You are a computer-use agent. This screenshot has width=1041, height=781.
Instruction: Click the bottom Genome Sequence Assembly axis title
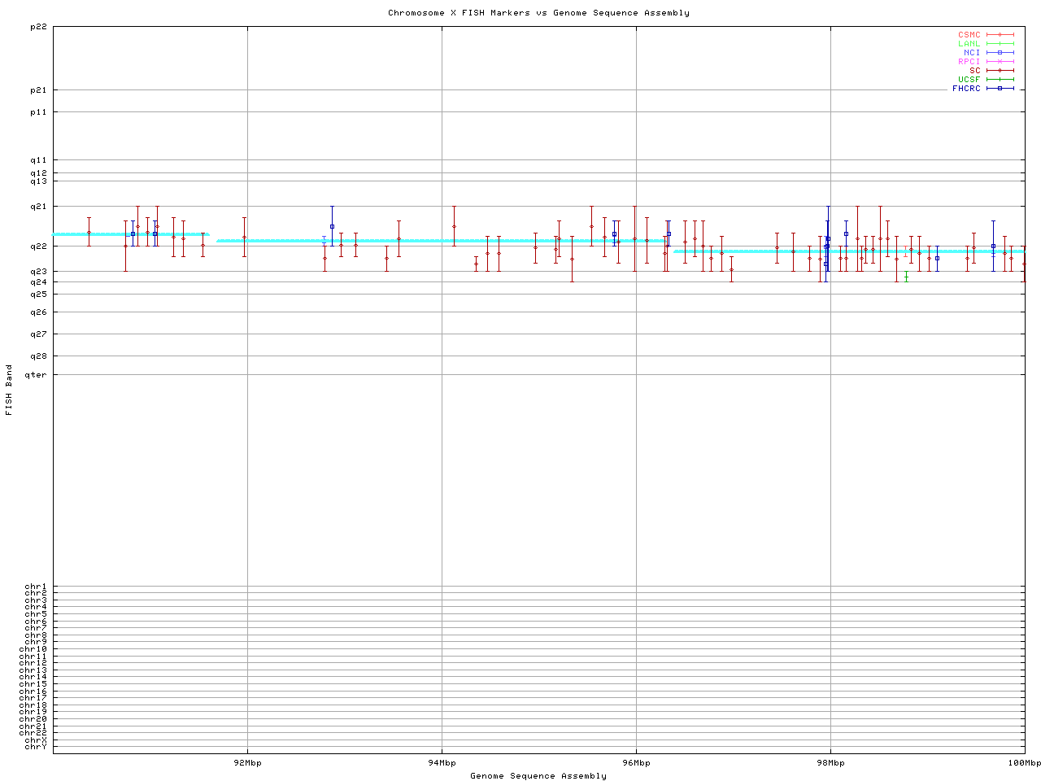point(538,776)
